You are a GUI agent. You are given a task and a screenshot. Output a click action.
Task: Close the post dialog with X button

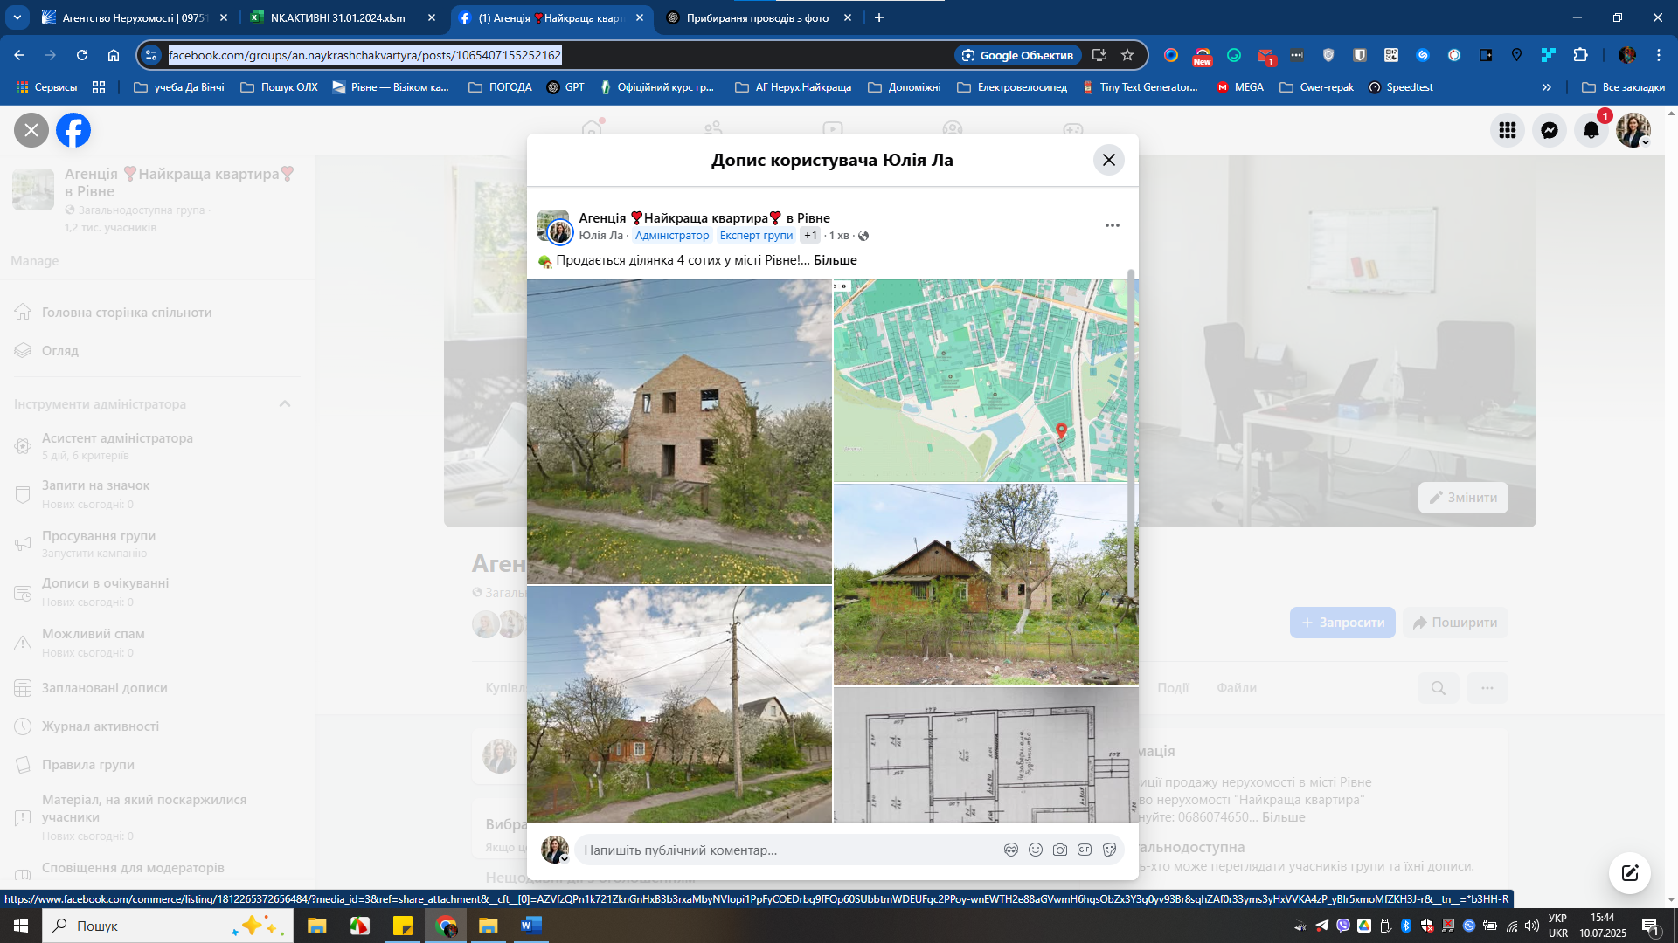[x=1108, y=160]
